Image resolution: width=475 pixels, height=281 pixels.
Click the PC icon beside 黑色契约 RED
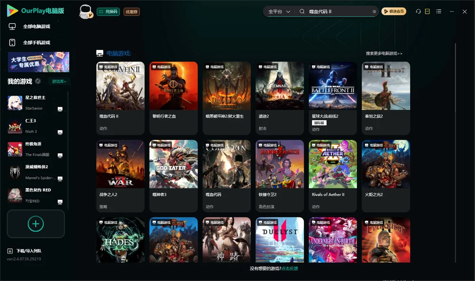coord(60,202)
